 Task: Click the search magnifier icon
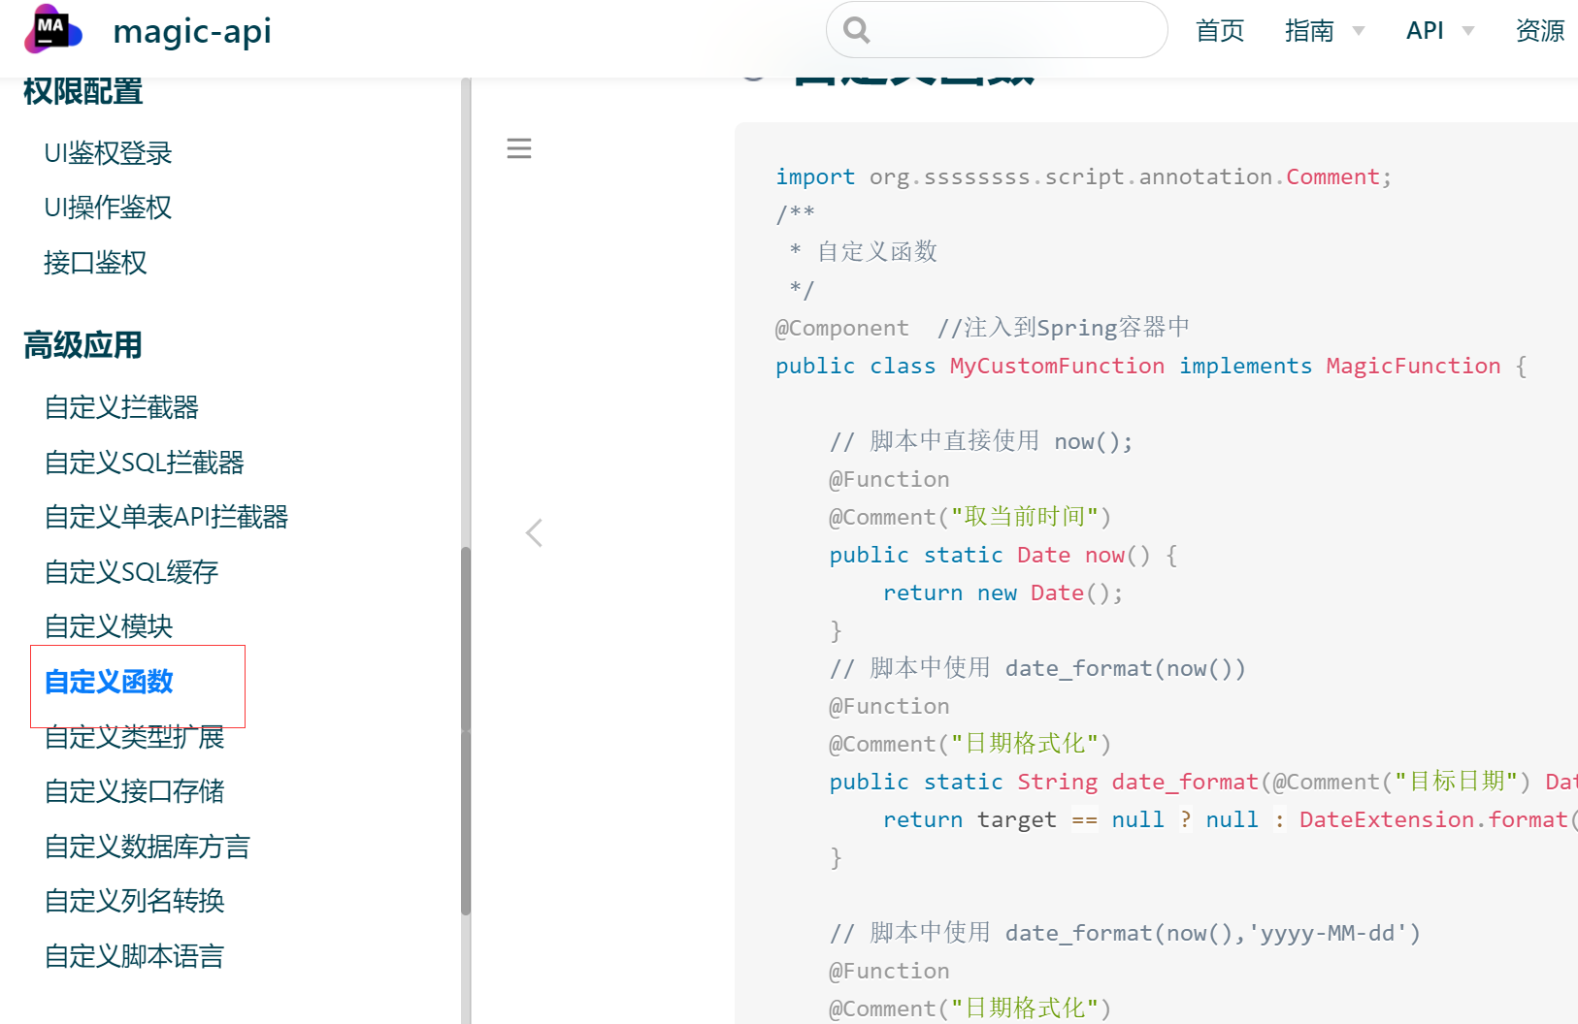pyautogui.click(x=855, y=30)
